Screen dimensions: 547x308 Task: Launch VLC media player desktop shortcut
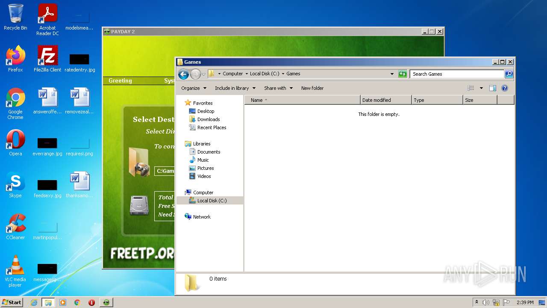point(15,271)
